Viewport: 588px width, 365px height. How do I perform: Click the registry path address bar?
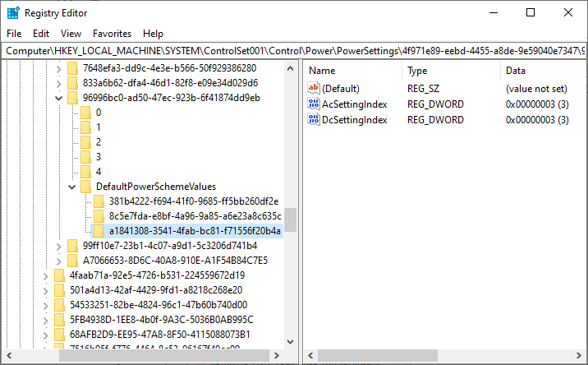(294, 51)
